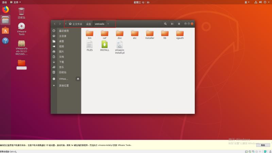Open the file manager hamburger menu

[x=179, y=24]
